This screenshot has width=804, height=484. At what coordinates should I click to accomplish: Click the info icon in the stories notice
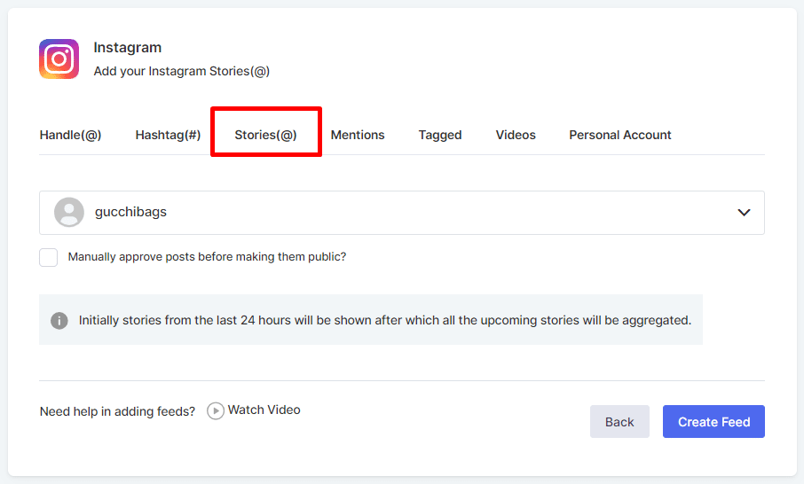(59, 320)
